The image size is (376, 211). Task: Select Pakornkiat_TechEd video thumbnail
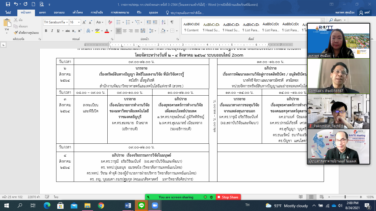click(338, 111)
